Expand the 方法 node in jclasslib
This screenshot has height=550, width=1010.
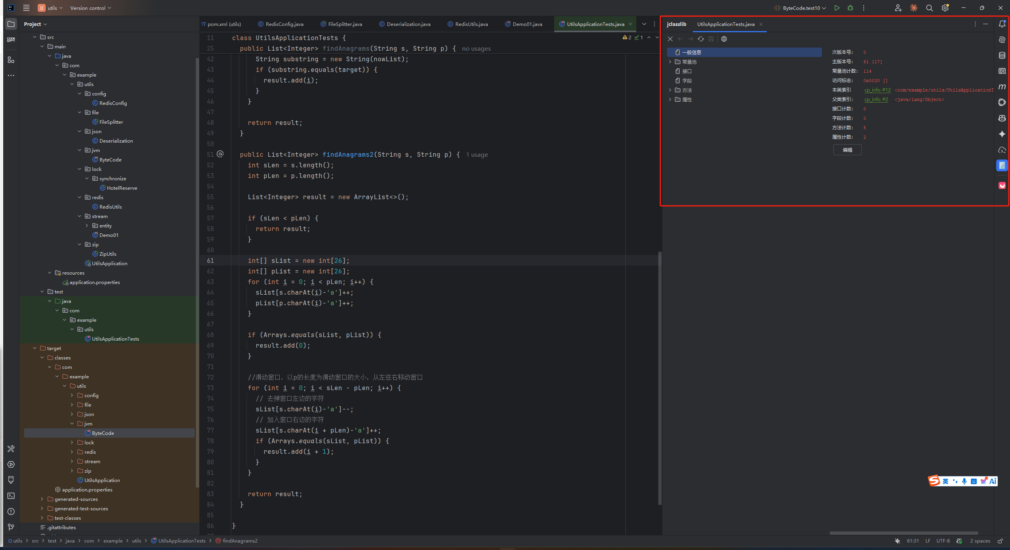click(670, 90)
